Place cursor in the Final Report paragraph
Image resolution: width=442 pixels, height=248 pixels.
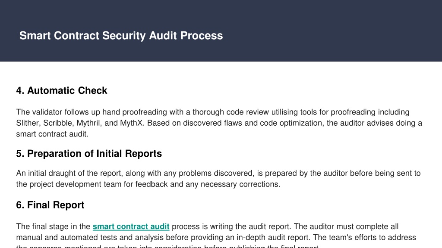coord(216,235)
